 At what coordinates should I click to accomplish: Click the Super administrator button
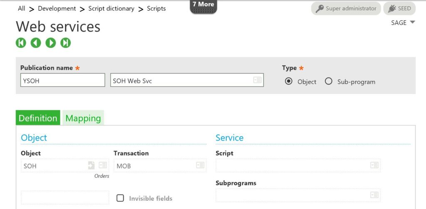pos(346,8)
